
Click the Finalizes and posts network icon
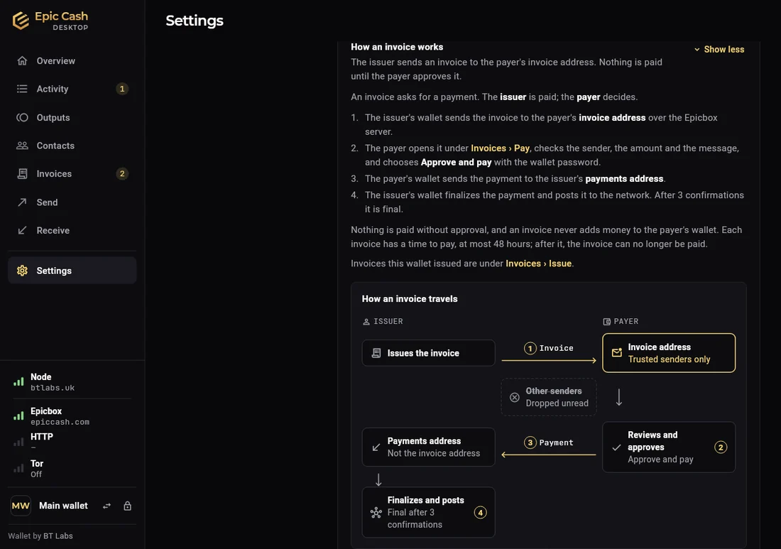tap(376, 513)
